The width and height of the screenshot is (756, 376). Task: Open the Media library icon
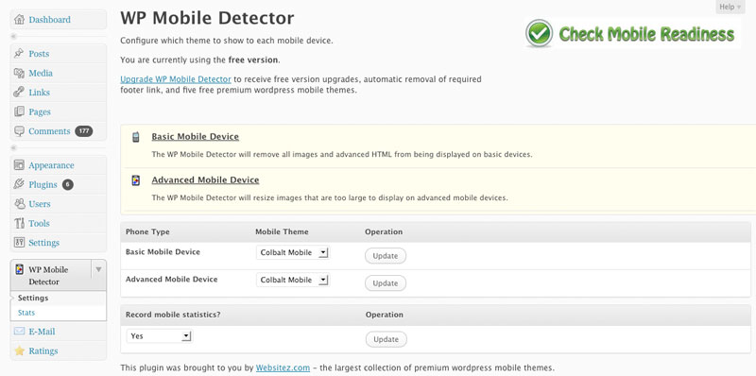click(x=19, y=73)
